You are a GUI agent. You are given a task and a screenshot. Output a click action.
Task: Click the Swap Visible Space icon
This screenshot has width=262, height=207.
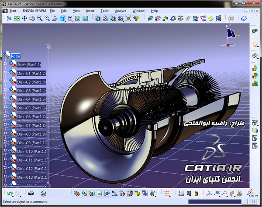[x=85, y=18]
